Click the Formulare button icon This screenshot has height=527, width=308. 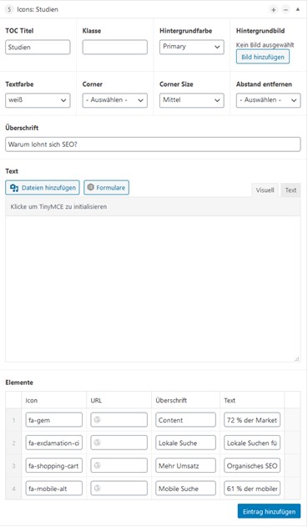(91, 187)
